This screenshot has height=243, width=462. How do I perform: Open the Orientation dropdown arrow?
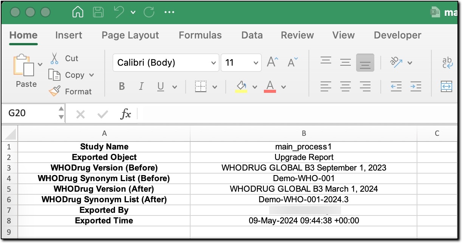(410, 63)
